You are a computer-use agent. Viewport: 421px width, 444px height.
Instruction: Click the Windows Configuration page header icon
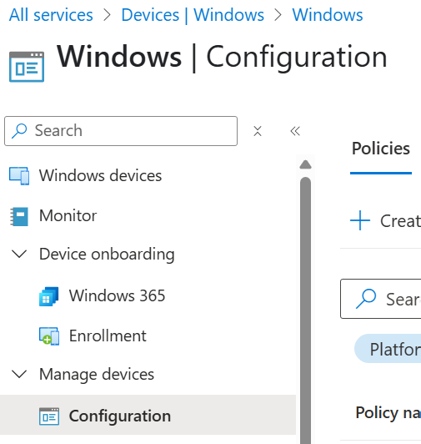point(27,67)
